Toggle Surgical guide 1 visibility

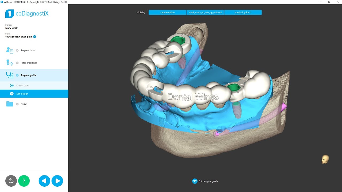pyautogui.click(x=243, y=13)
